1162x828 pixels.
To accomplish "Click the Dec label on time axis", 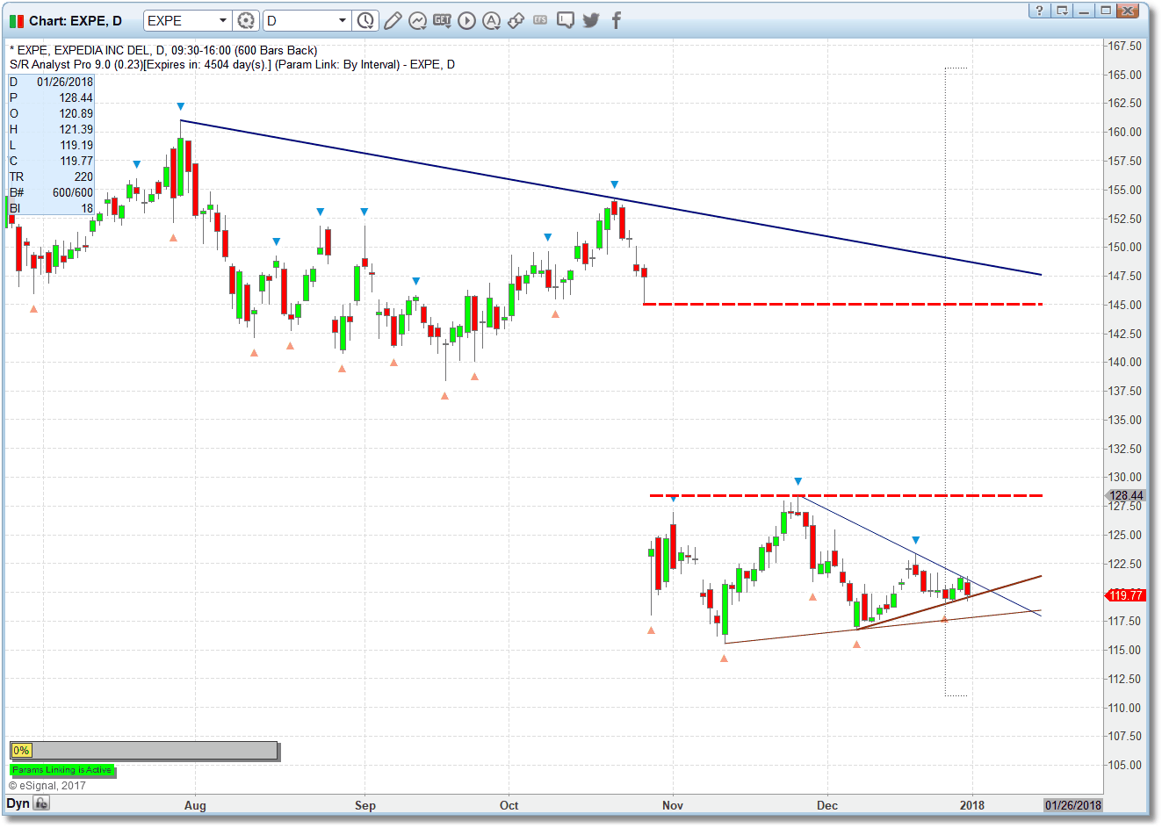I will (827, 805).
